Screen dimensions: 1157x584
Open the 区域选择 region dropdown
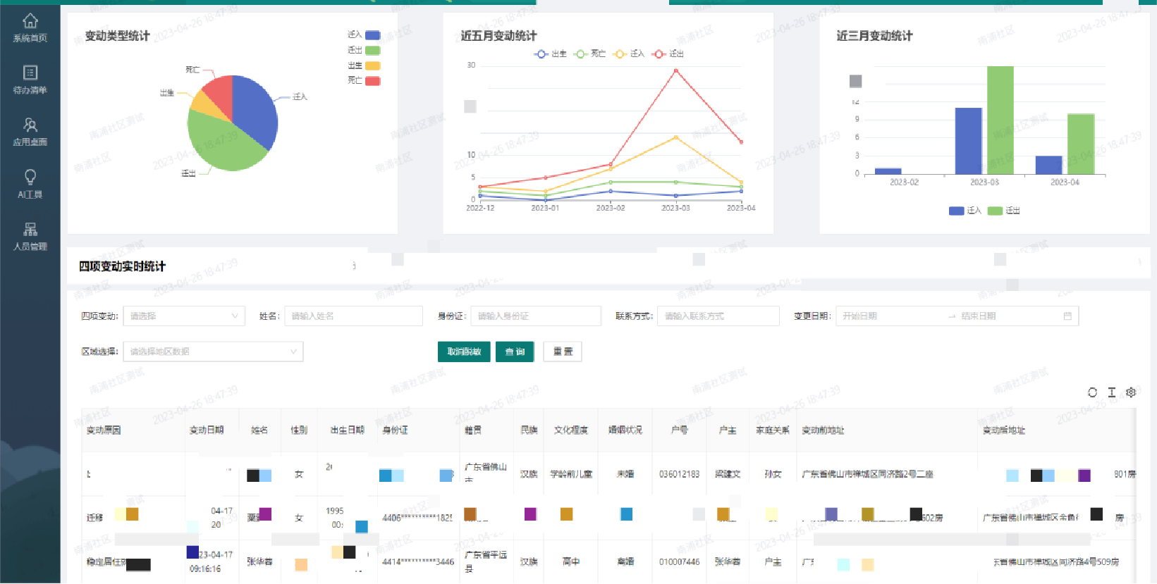pos(213,352)
